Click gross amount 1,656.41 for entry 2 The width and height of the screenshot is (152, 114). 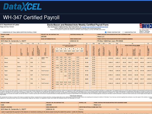pos(110,62)
